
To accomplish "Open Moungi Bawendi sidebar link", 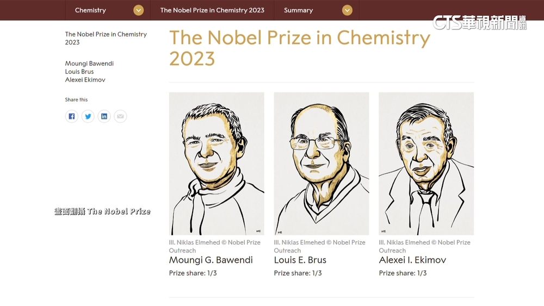I will coord(89,64).
